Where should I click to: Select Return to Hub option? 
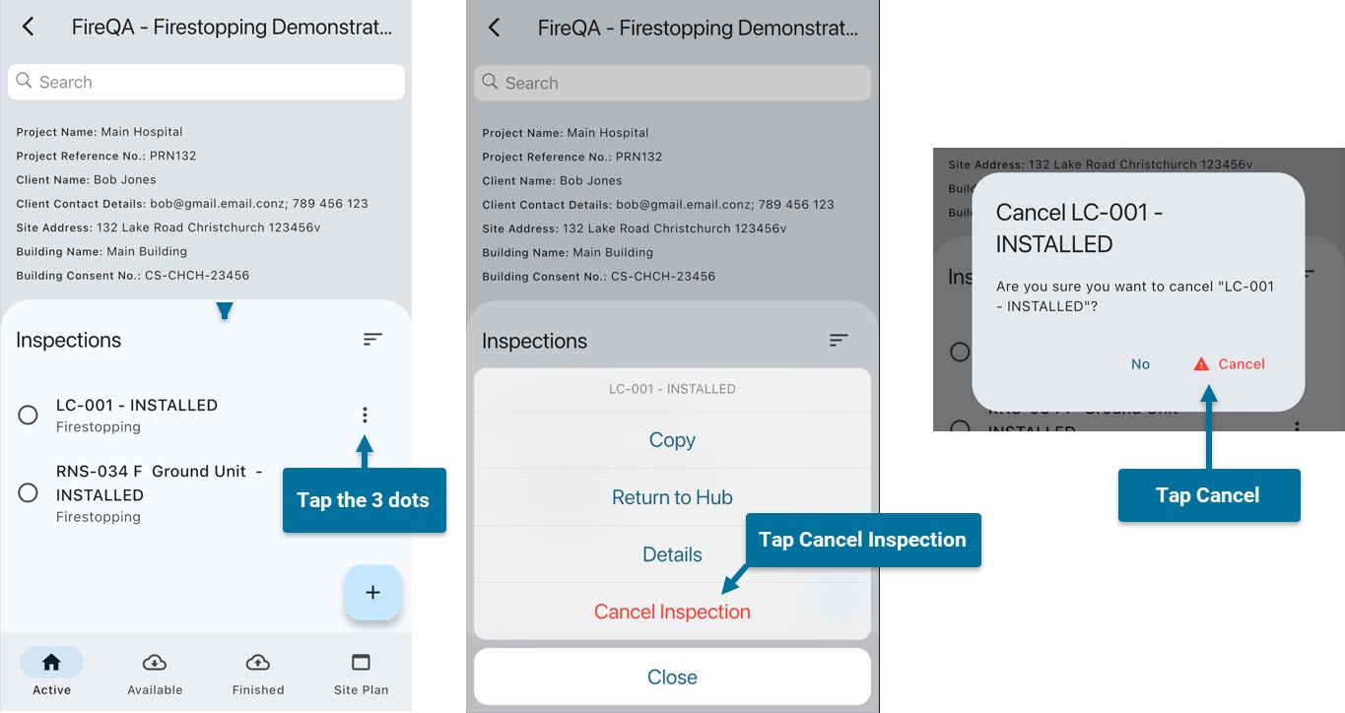672,497
